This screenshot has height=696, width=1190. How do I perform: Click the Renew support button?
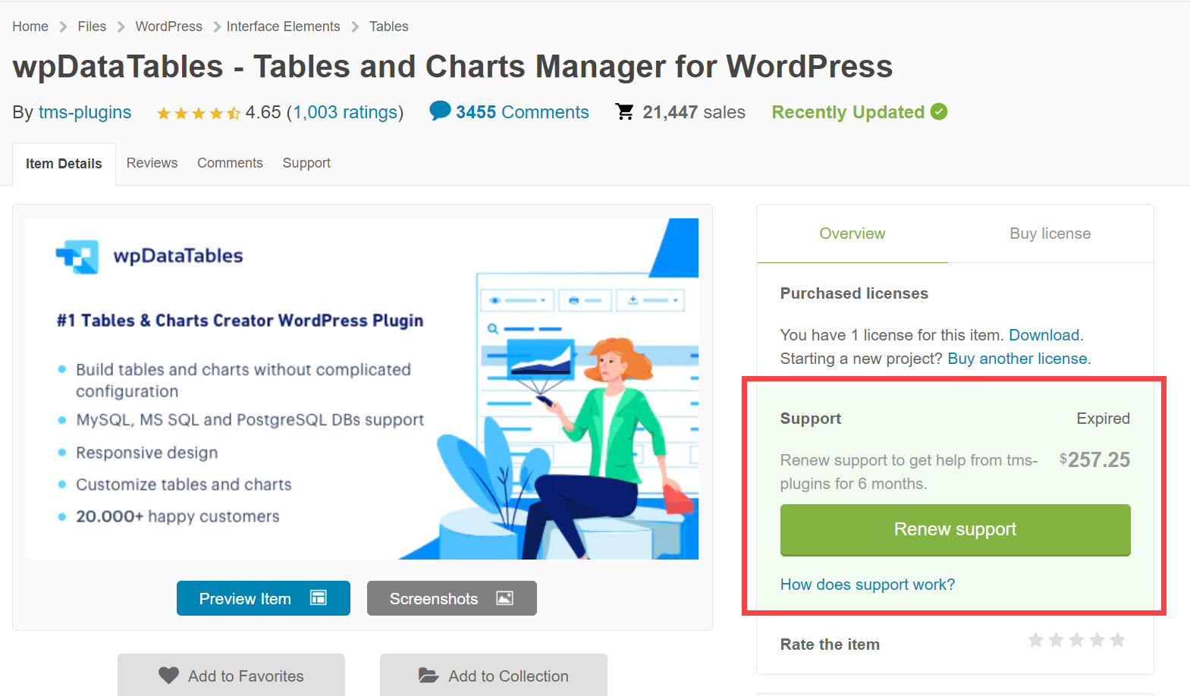[956, 530]
